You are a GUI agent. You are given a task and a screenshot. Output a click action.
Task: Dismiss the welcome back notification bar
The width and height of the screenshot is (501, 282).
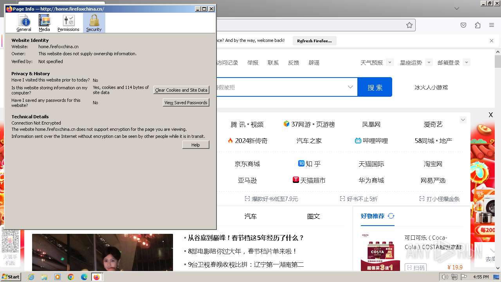[492, 41]
